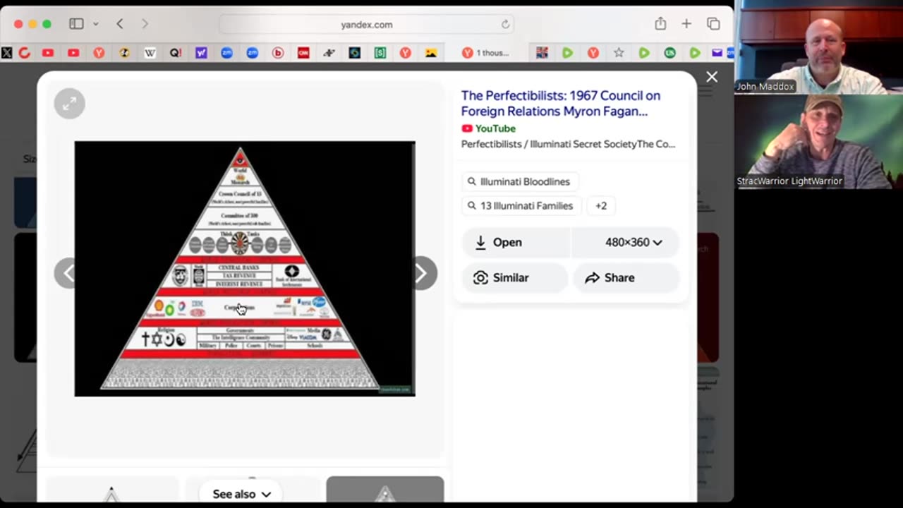The width and height of the screenshot is (903, 508).
Task: Open the X (Twitter) pinned tab
Action: pyautogui.click(x=7, y=53)
